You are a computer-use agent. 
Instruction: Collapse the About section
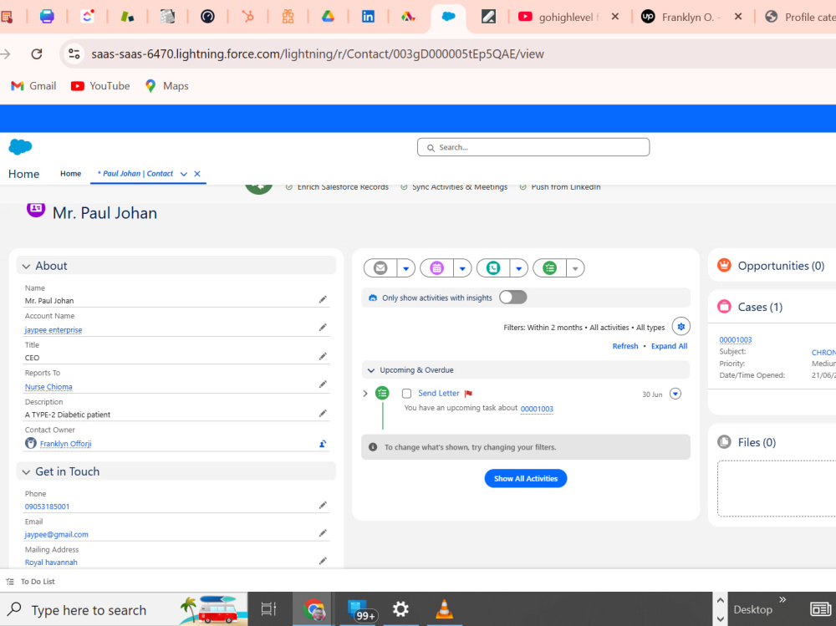click(x=26, y=266)
